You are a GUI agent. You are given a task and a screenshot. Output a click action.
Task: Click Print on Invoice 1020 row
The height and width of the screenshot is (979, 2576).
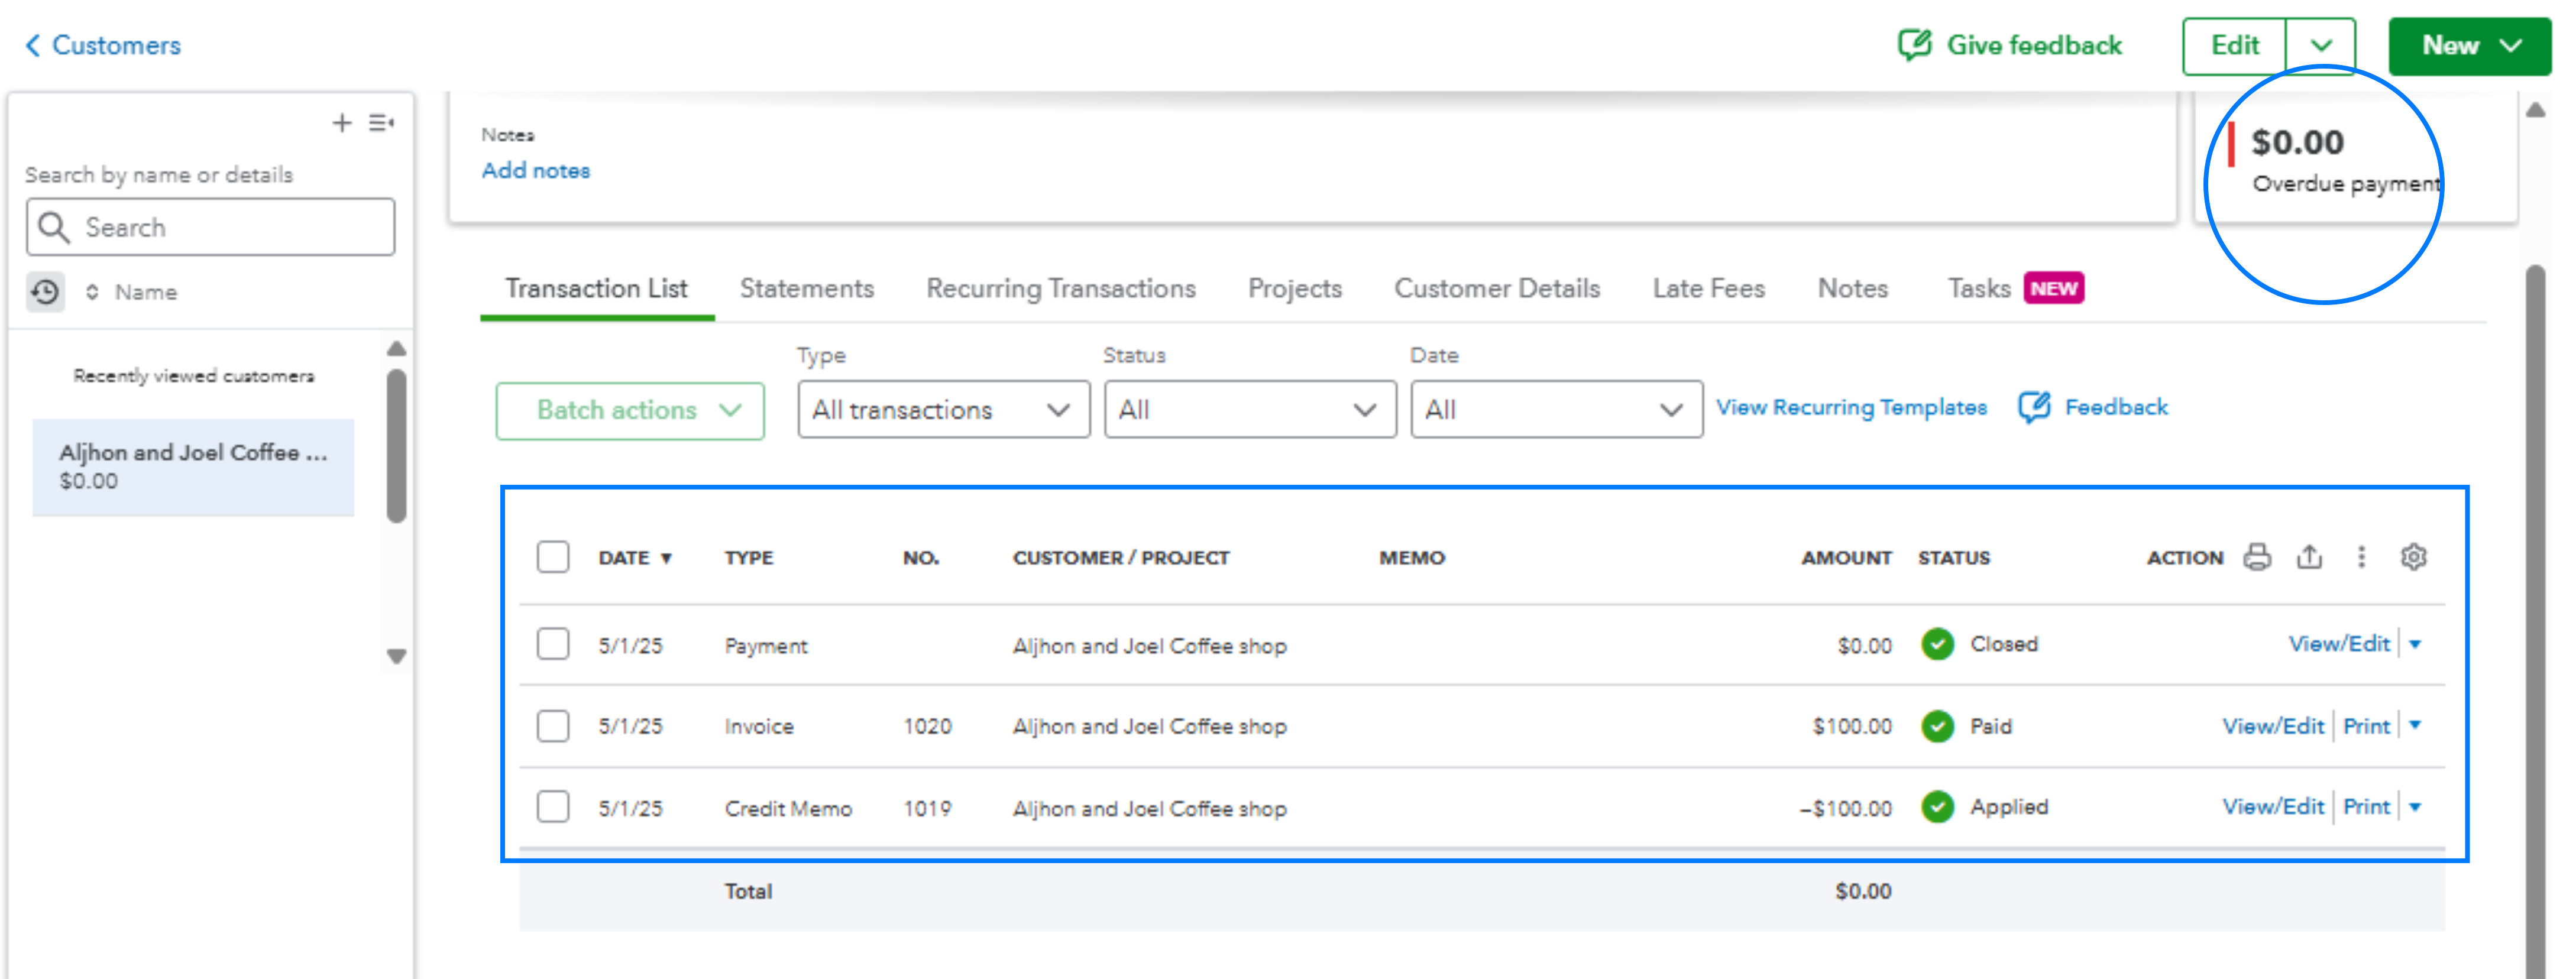(x=2366, y=726)
